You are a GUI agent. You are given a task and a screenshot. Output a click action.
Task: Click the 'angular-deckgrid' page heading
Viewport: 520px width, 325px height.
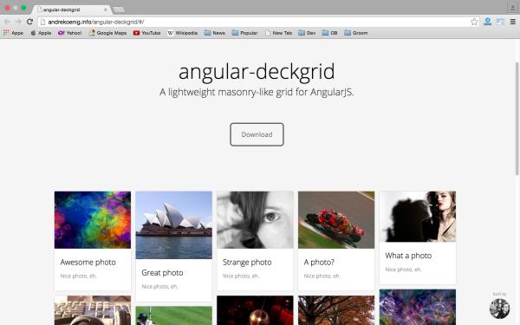[257, 72]
